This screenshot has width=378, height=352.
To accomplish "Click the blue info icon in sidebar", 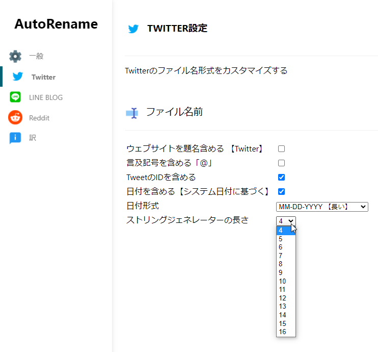I will tap(15, 138).
